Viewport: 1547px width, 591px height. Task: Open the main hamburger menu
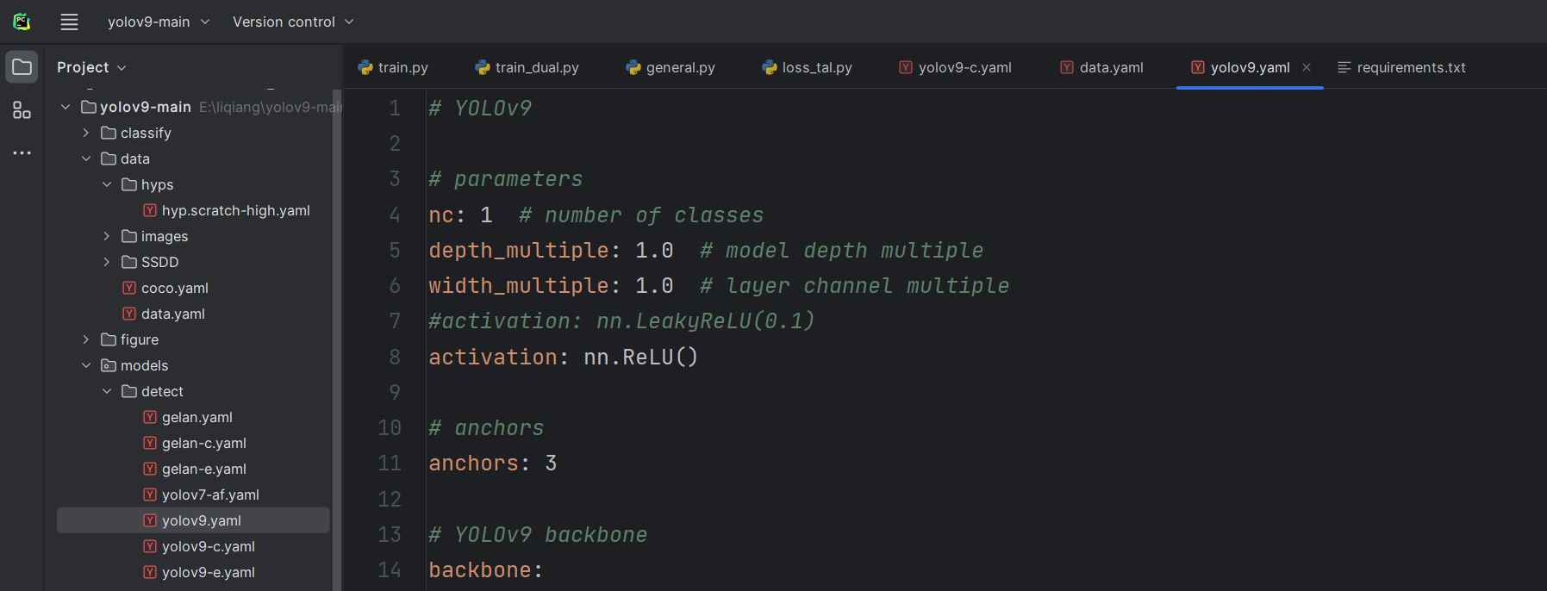(69, 22)
